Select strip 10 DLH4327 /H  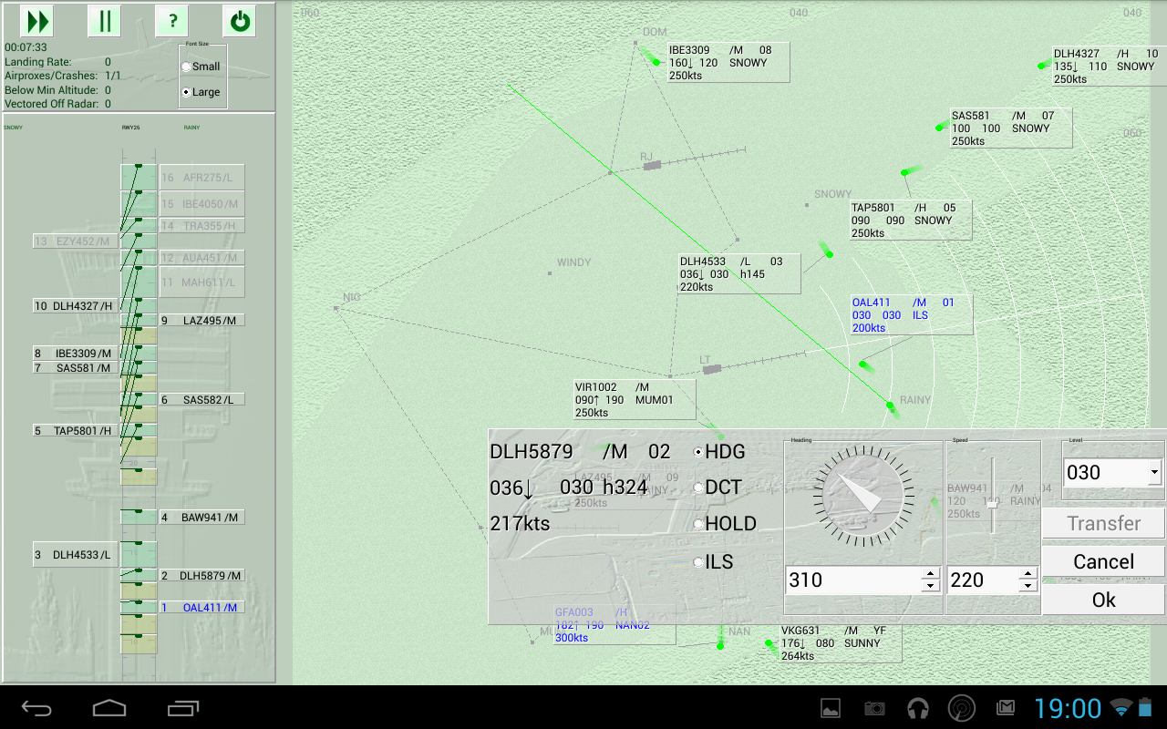[x=75, y=305]
